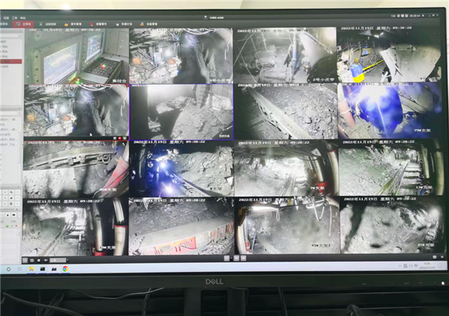Open File Explorer from the taskbar
The image size is (449, 316).
tap(31, 269)
